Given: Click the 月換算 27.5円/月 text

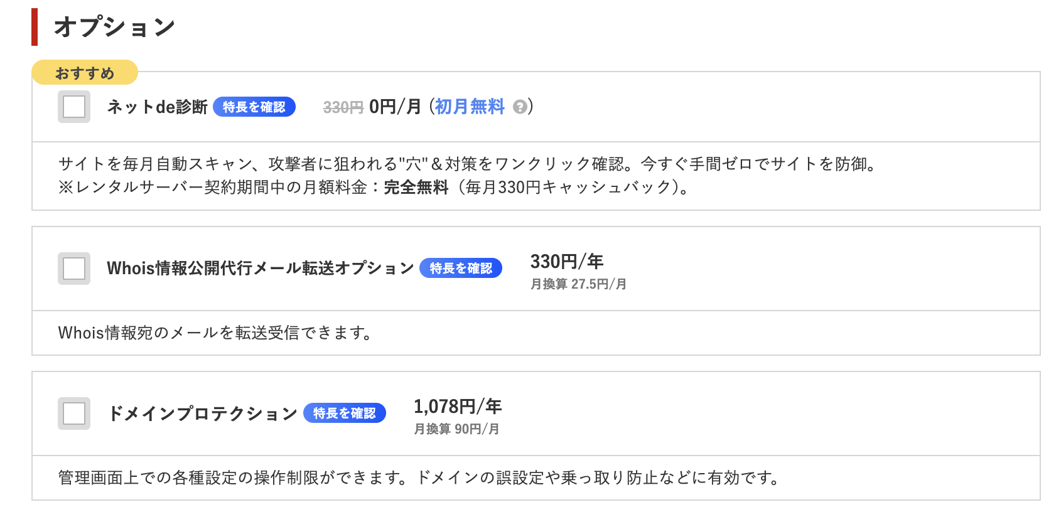Looking at the screenshot, I should [578, 284].
